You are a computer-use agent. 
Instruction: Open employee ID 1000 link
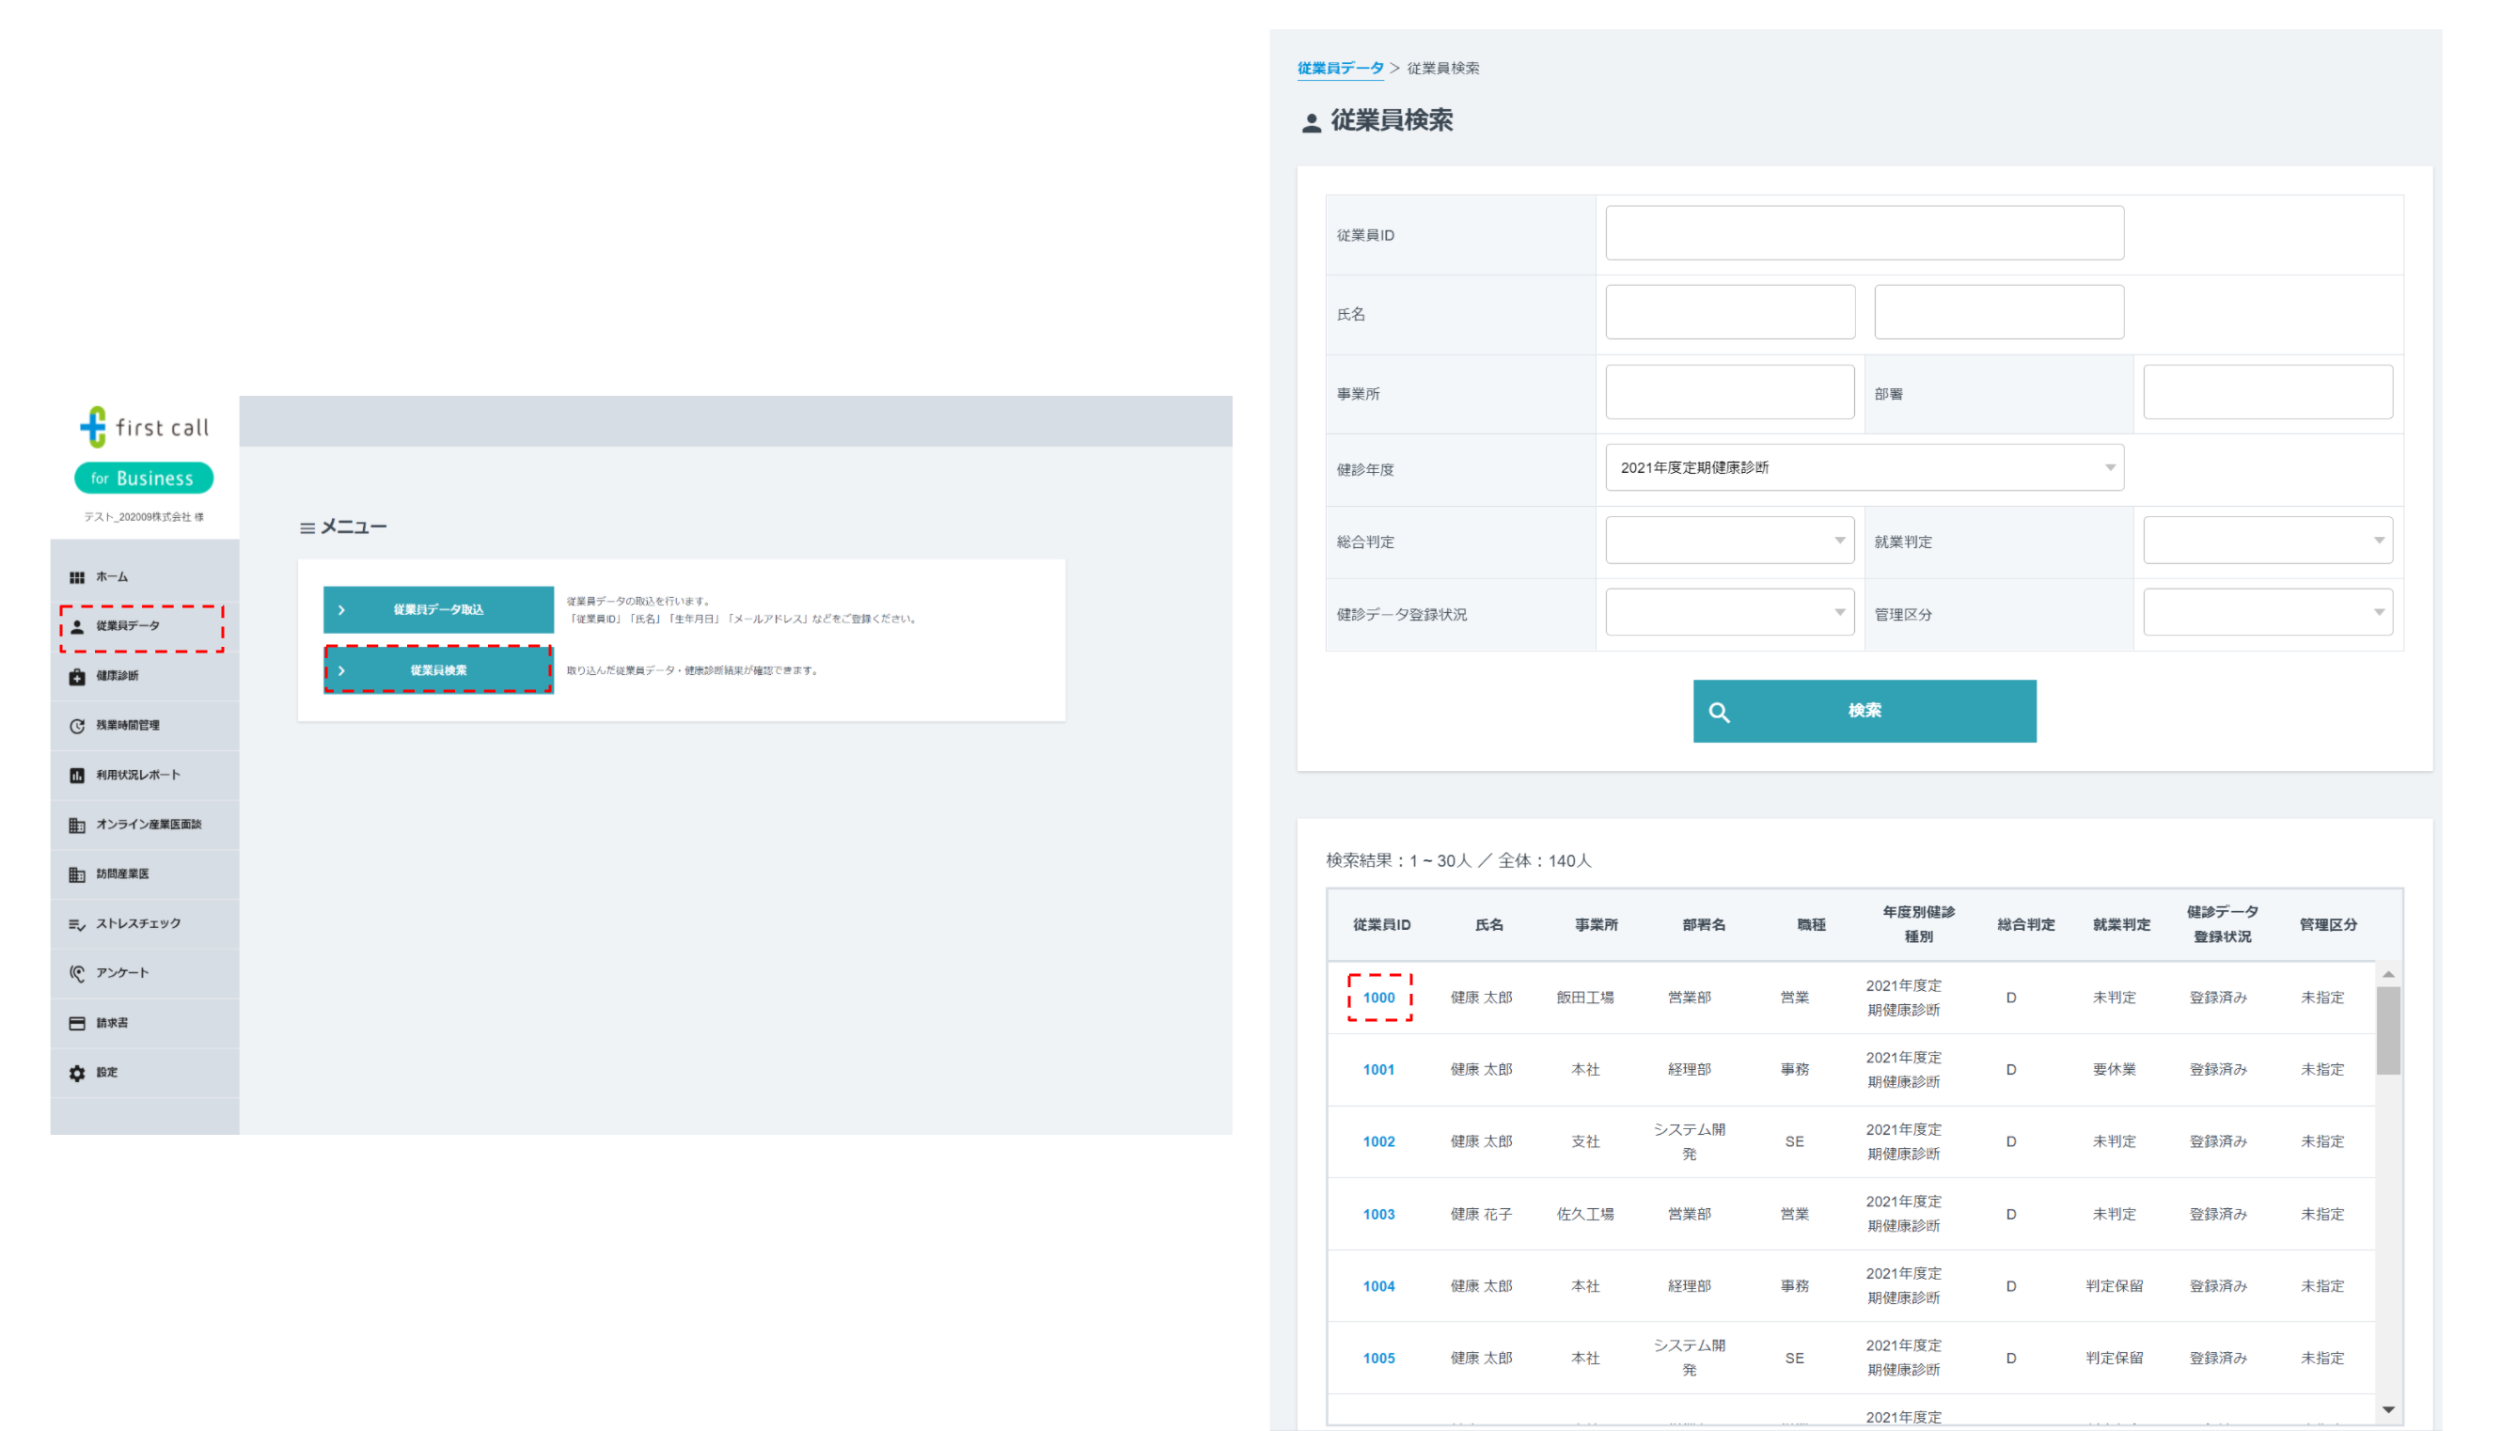point(1377,998)
